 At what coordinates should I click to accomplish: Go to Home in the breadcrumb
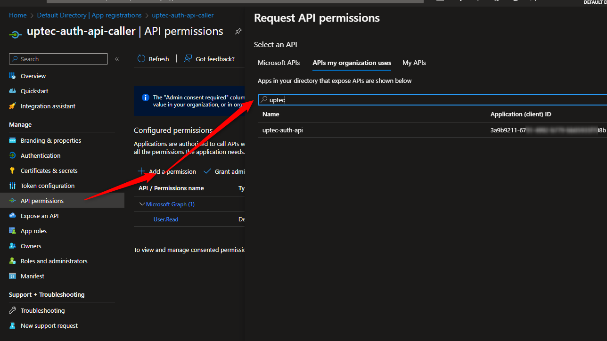click(x=18, y=15)
